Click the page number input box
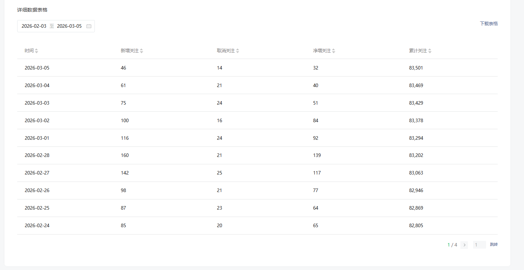This screenshot has width=524, height=270. coord(479,245)
